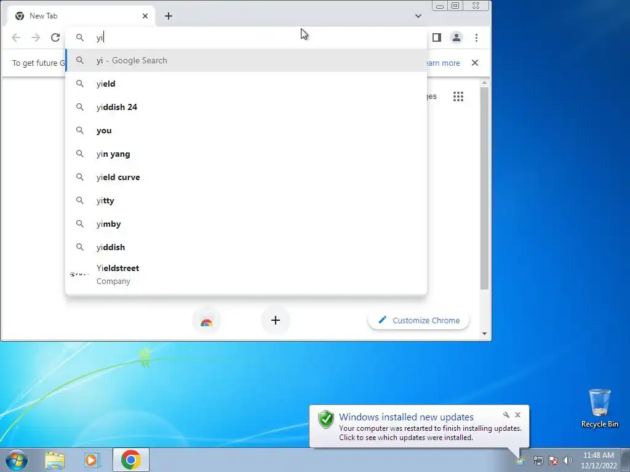Launch Windows Media Player from taskbar

click(92, 460)
